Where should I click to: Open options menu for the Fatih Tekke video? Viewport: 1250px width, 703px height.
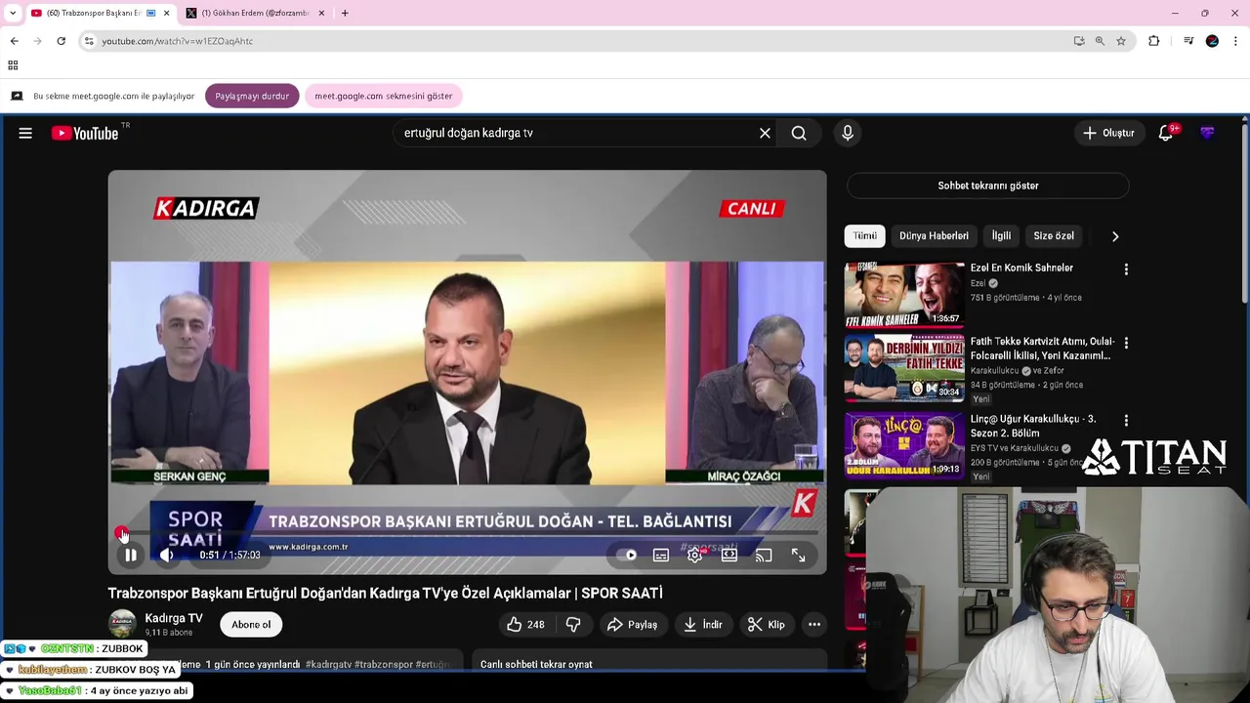coord(1126,344)
